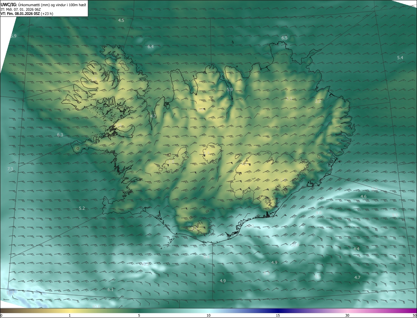Click the map title "Úrkomumætti (mm) og vindur í 100m hæð"
417x318 pixels.
pos(52,5)
